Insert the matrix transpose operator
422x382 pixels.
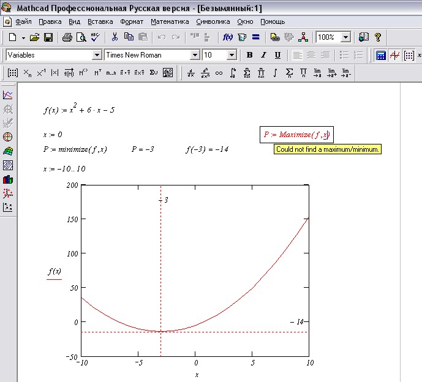tap(98, 73)
